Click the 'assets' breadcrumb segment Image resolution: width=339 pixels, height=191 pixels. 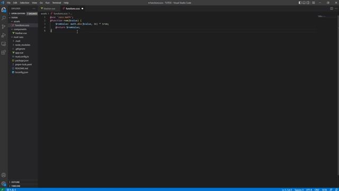pos(43,14)
